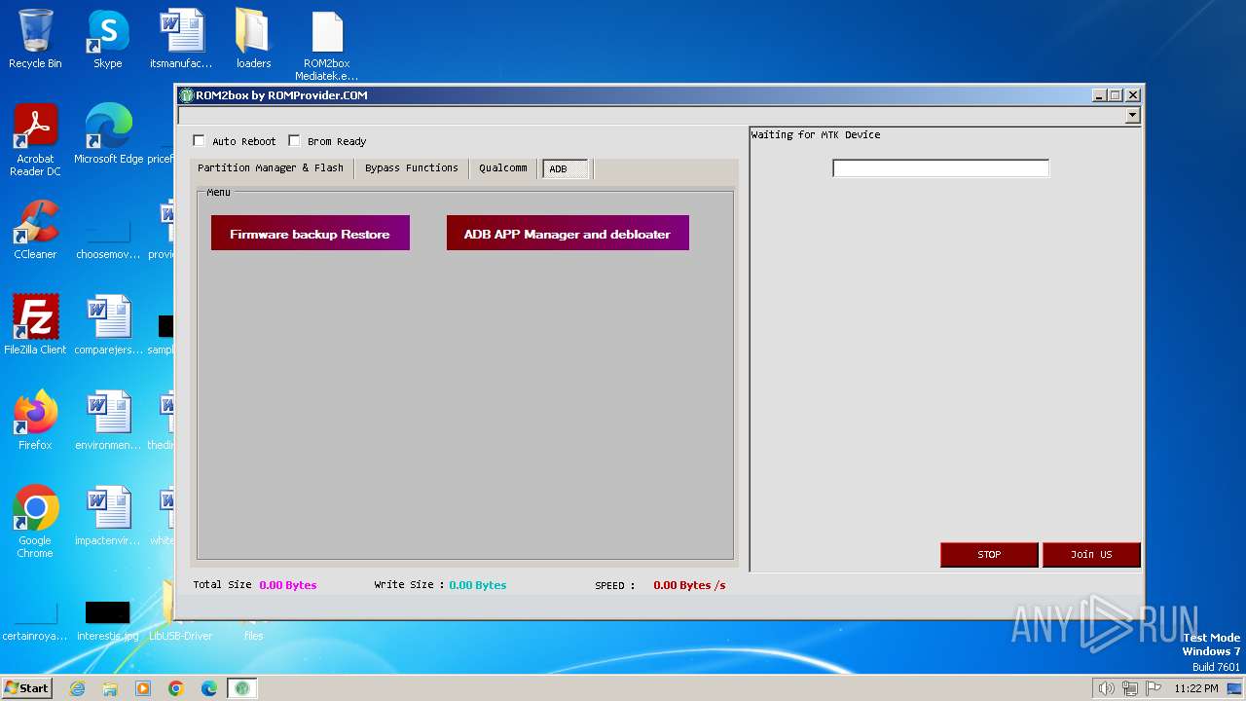Enable the Brom Ready checkbox
1246x701 pixels.
[x=294, y=141]
